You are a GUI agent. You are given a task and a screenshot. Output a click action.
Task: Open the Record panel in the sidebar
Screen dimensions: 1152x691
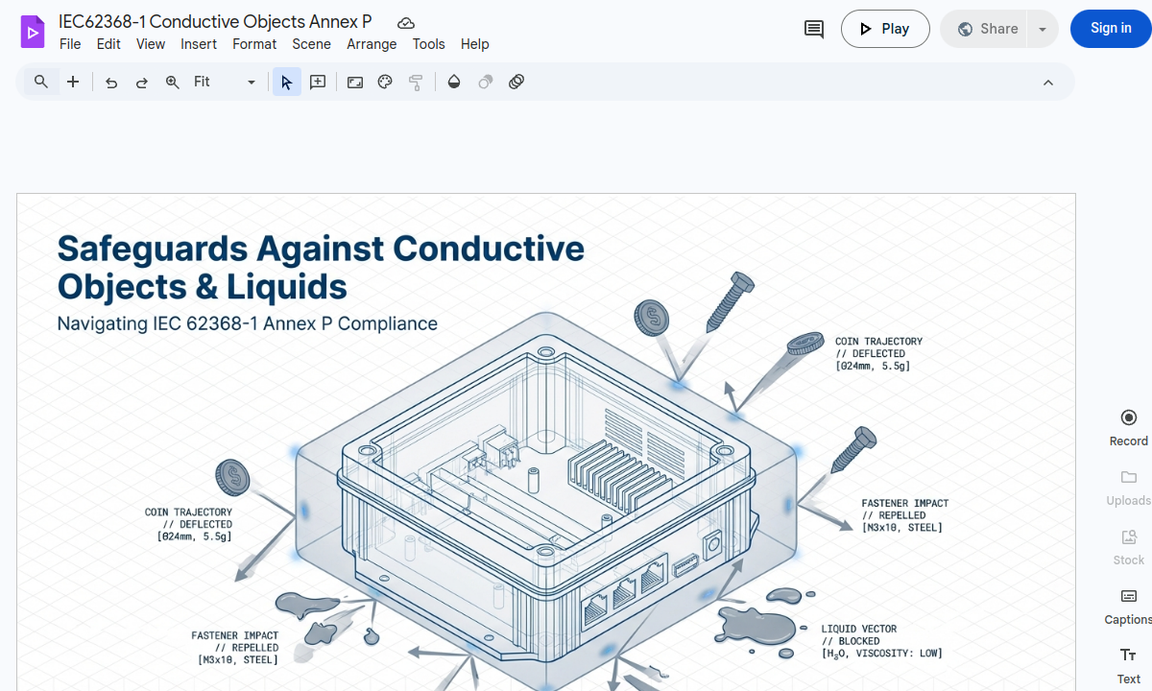coord(1128,426)
